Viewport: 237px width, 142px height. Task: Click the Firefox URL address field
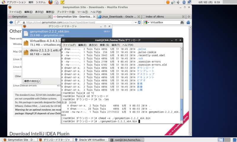78,22
